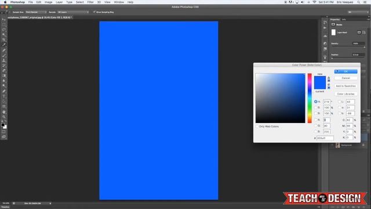Select the Eyedropper tool in toolbar

[4, 45]
